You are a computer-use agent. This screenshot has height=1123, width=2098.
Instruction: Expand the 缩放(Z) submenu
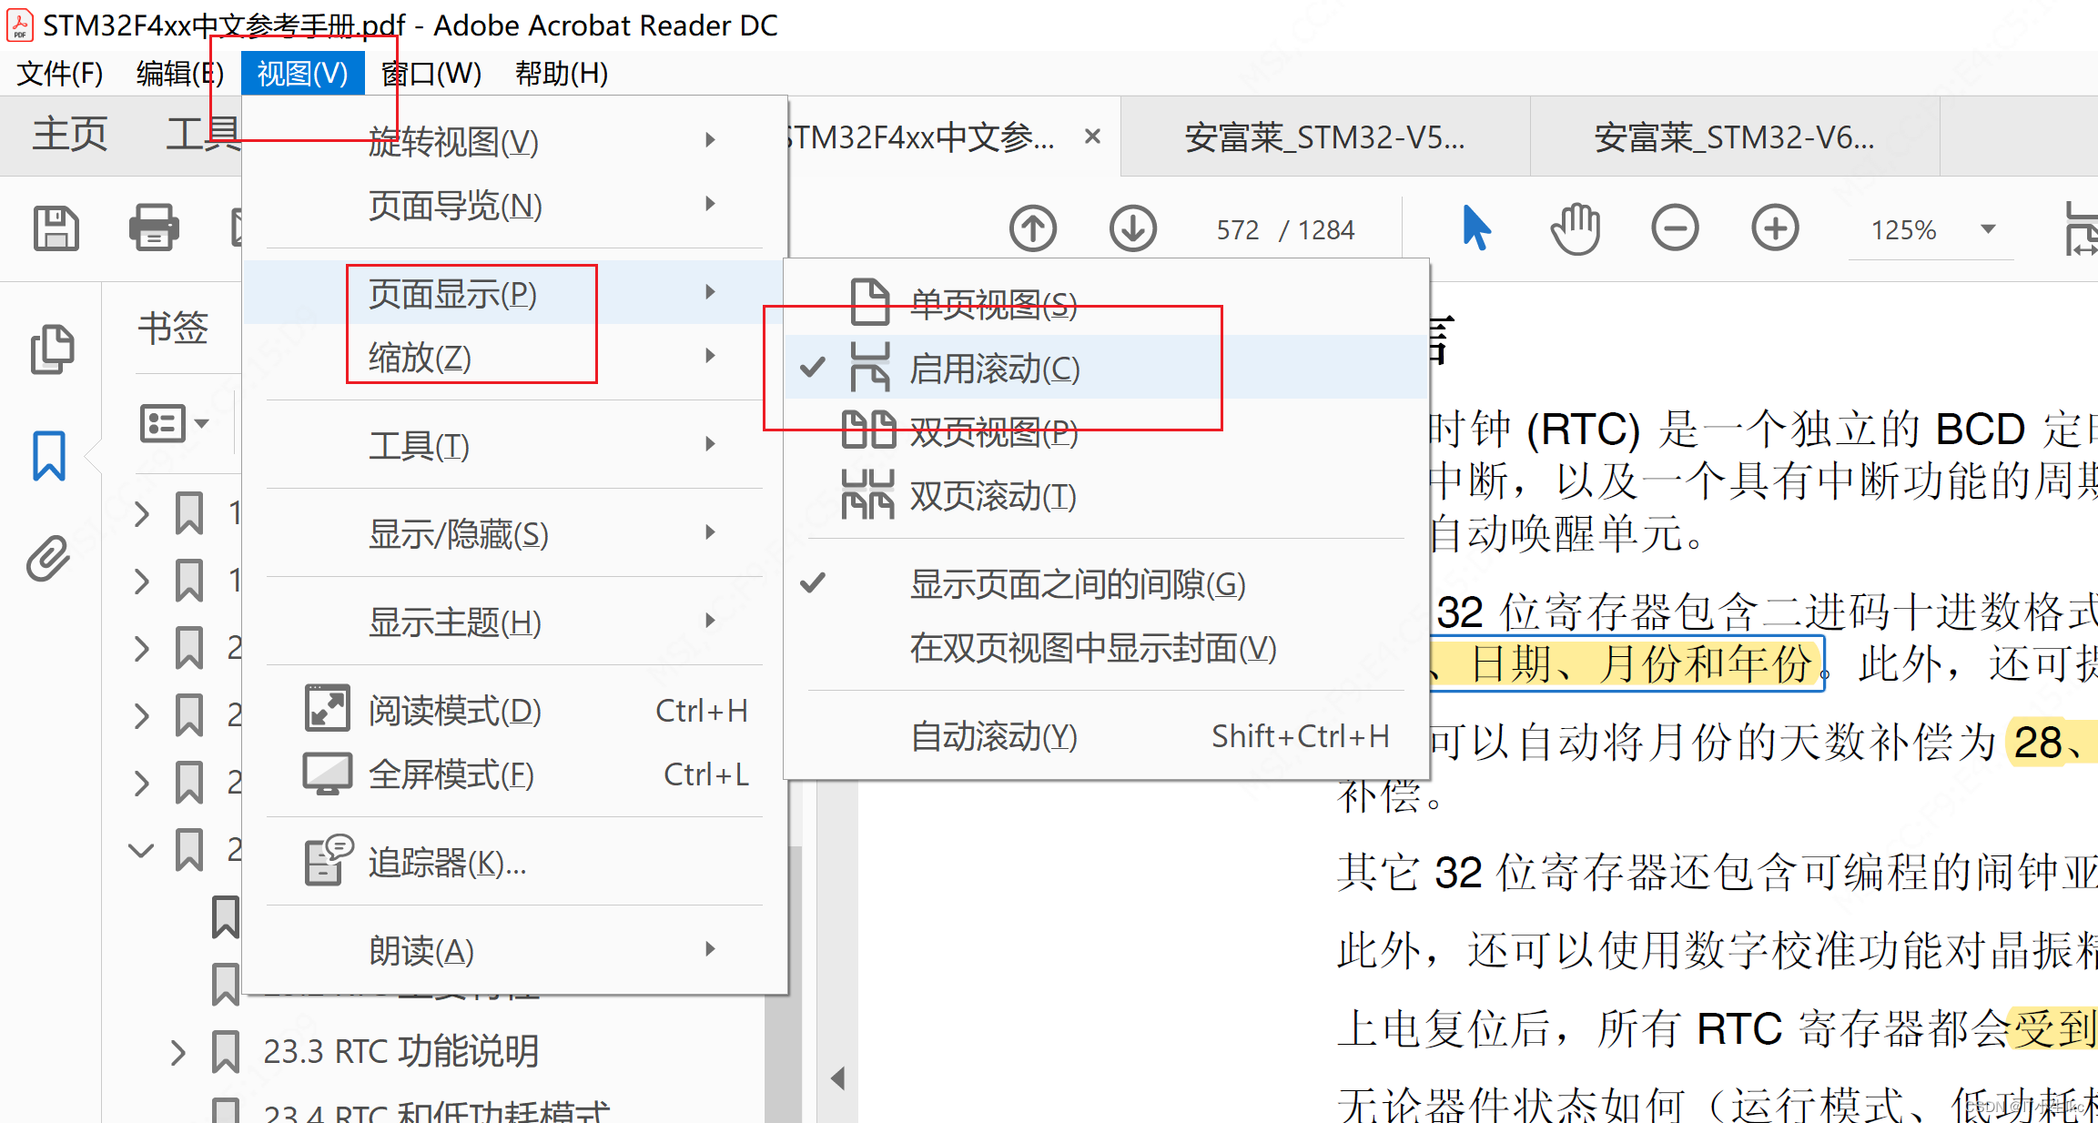pyautogui.click(x=515, y=357)
